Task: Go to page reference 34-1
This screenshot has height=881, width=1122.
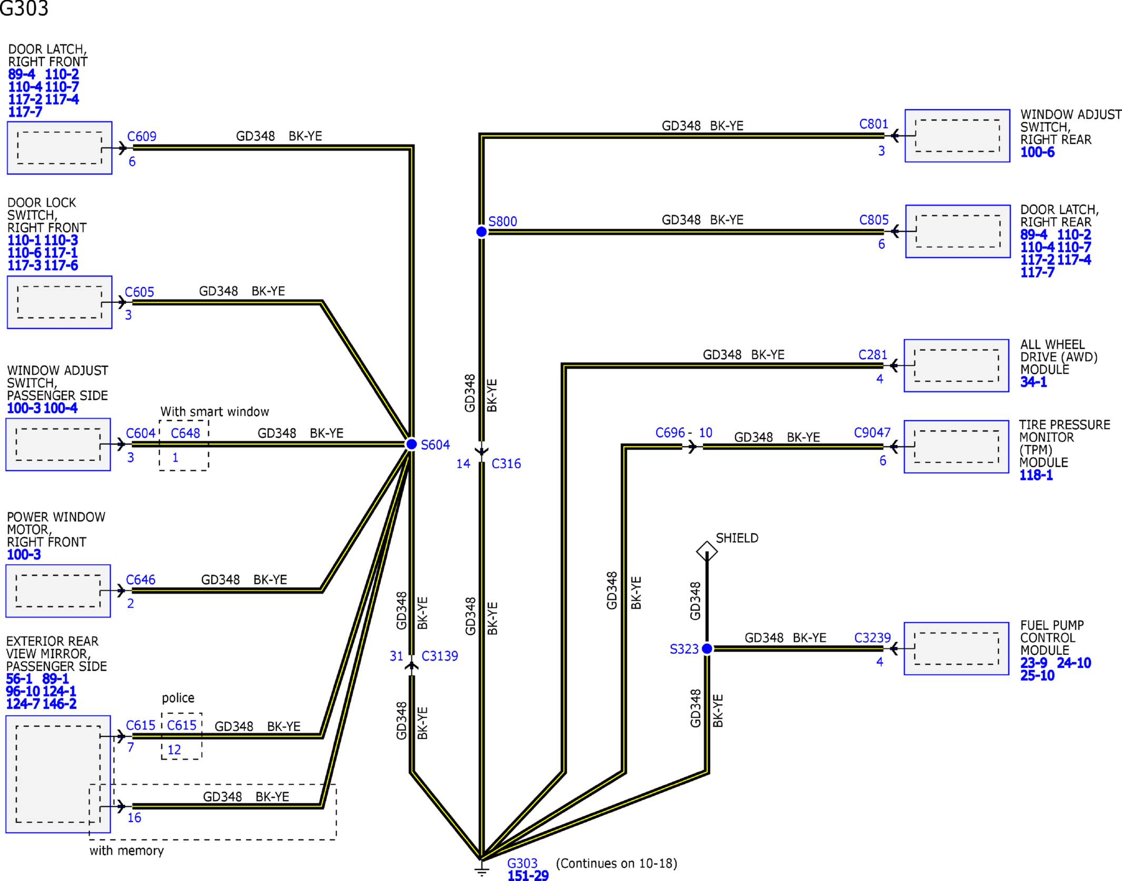Action: pyautogui.click(x=1034, y=382)
